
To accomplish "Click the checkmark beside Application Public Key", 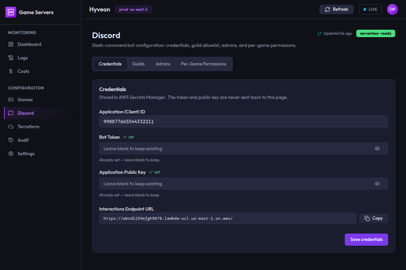I will pyautogui.click(x=151, y=172).
